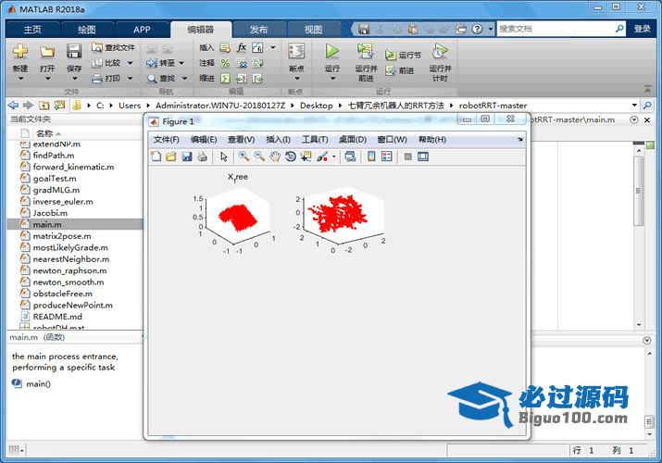The image size is (662, 463).
Task: Click the 新建 (New) plus icon
Action: [x=19, y=52]
